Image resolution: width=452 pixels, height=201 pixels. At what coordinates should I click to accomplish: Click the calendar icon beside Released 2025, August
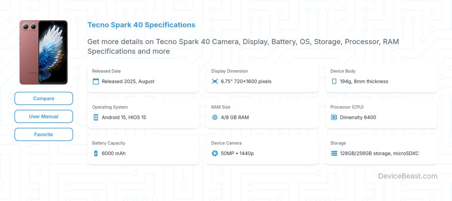coord(96,81)
